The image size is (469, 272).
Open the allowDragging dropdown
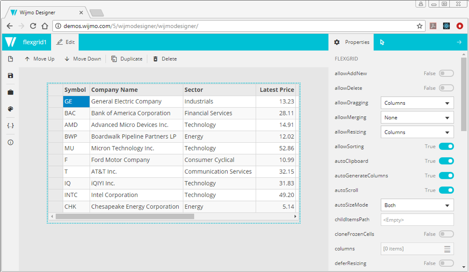click(x=417, y=103)
